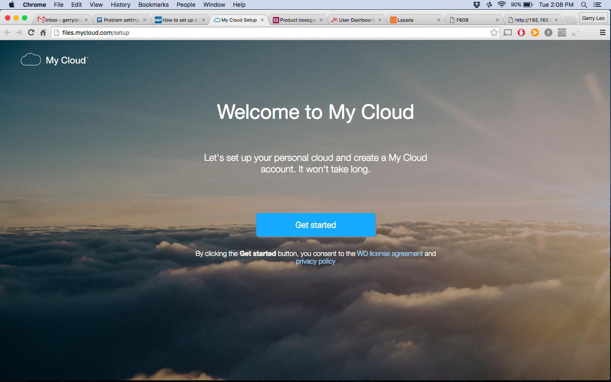Reload the My Cloud setup page

[31, 33]
